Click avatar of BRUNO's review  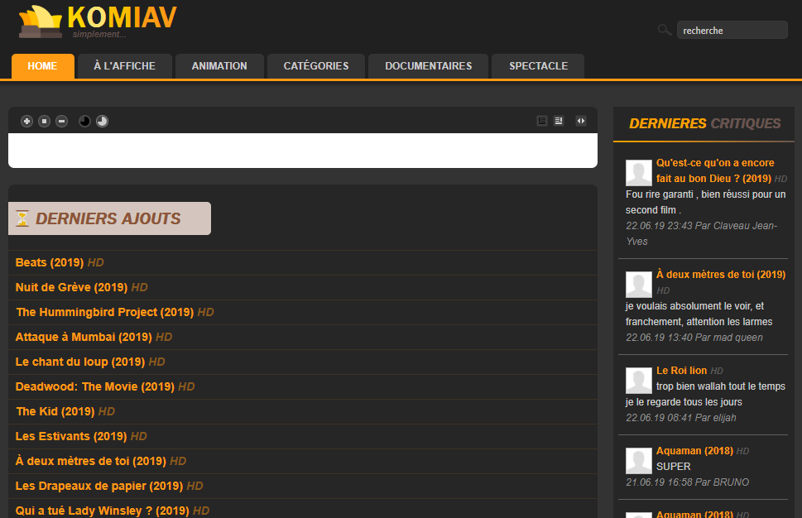coord(639,460)
